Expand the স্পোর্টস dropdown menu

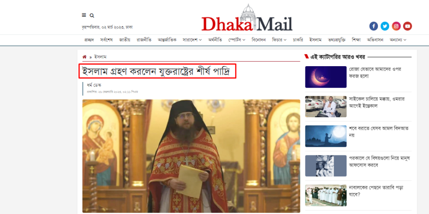click(x=237, y=40)
